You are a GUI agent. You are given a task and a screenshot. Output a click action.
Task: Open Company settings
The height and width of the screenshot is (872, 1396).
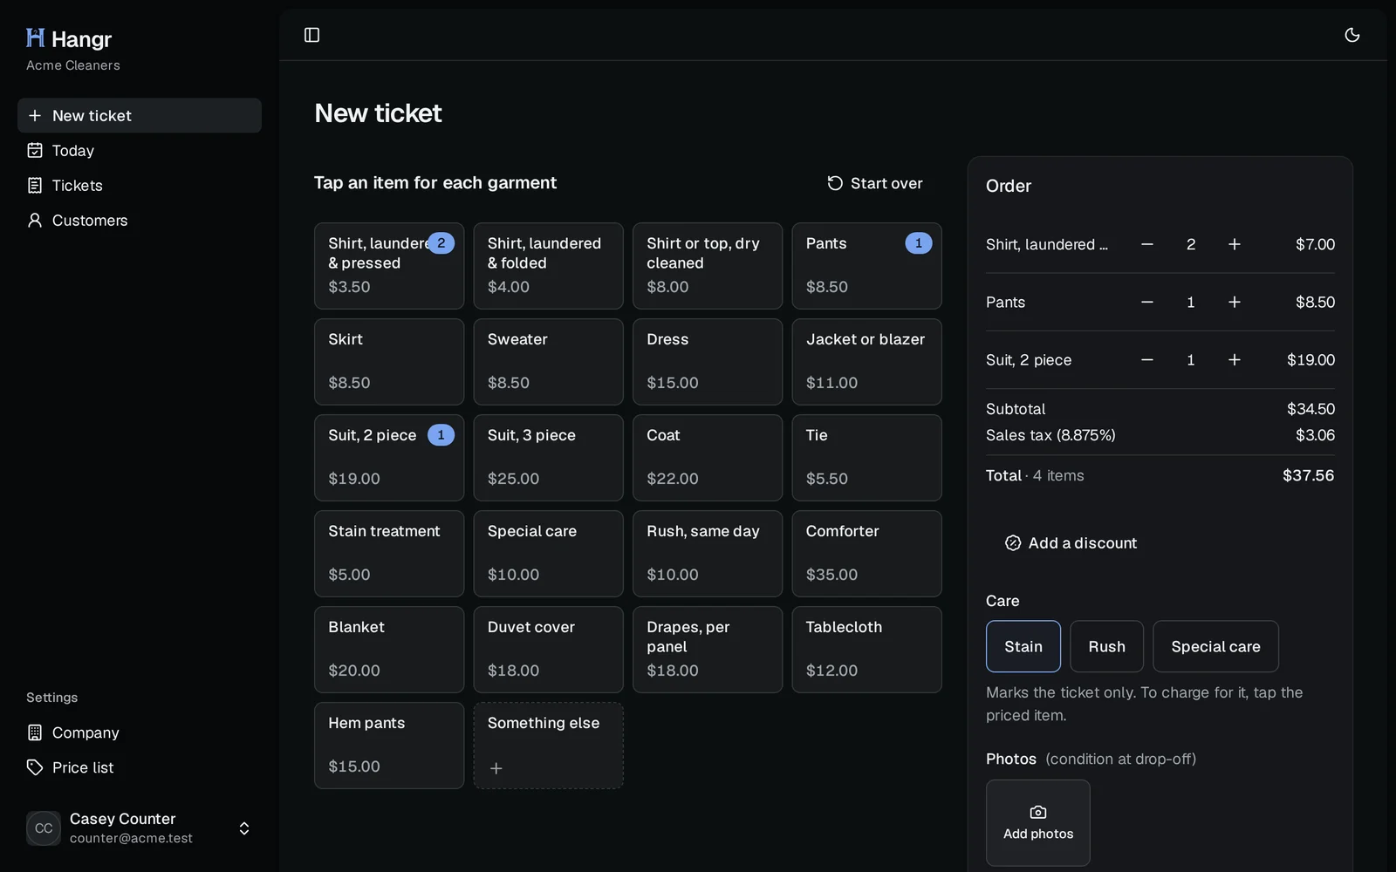(140, 732)
